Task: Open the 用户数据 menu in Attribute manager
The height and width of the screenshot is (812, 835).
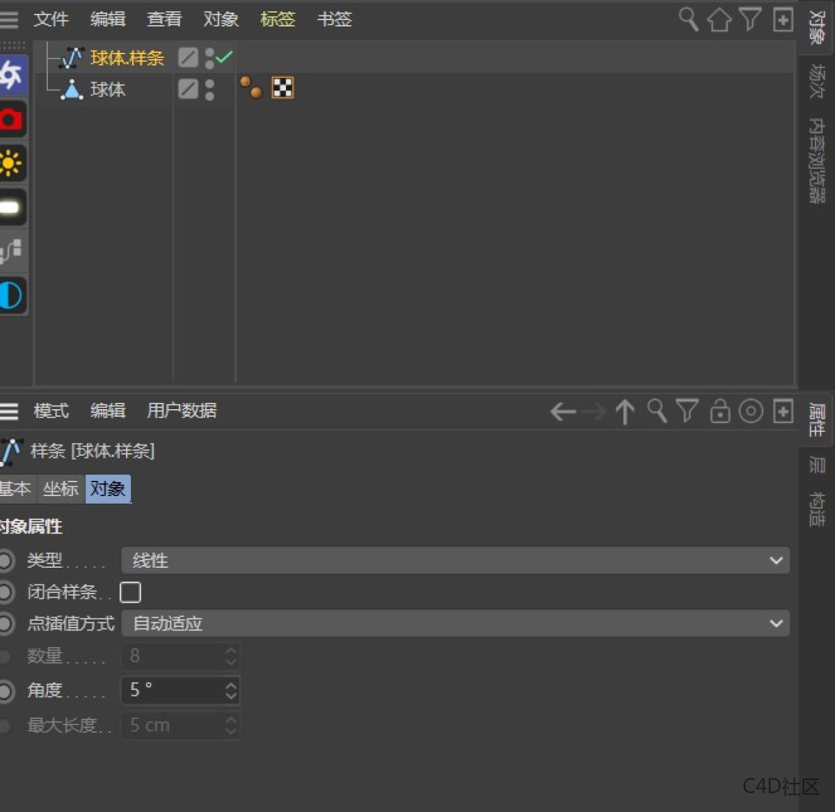Action: [182, 411]
